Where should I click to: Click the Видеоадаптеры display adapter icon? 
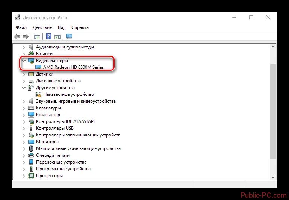[x=31, y=61]
